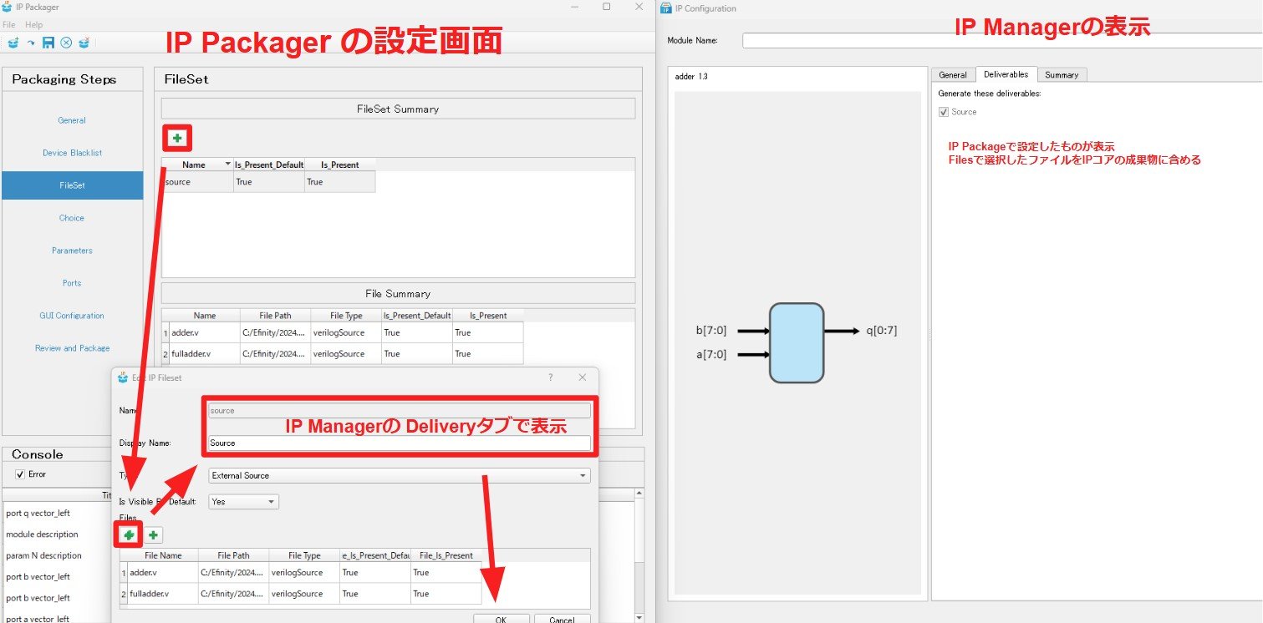
Task: Click the left green plus under Files in dialog
Action: tap(129, 534)
